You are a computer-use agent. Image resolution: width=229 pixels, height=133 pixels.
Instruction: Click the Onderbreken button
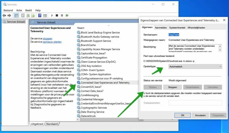coord(193,87)
